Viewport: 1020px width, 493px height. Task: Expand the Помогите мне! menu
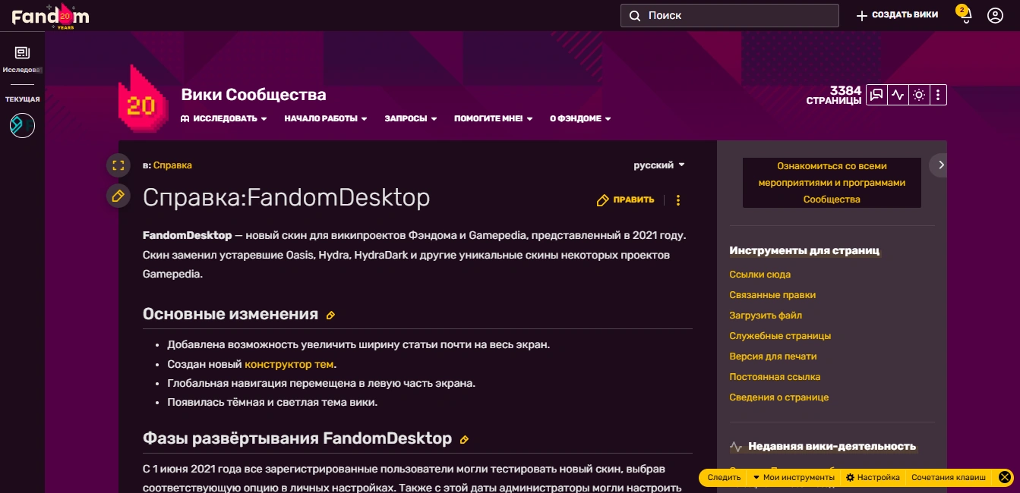click(x=494, y=118)
